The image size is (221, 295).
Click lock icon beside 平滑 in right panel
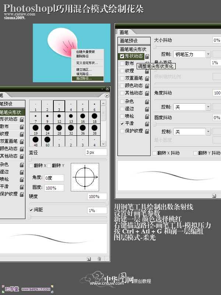pos(147,124)
